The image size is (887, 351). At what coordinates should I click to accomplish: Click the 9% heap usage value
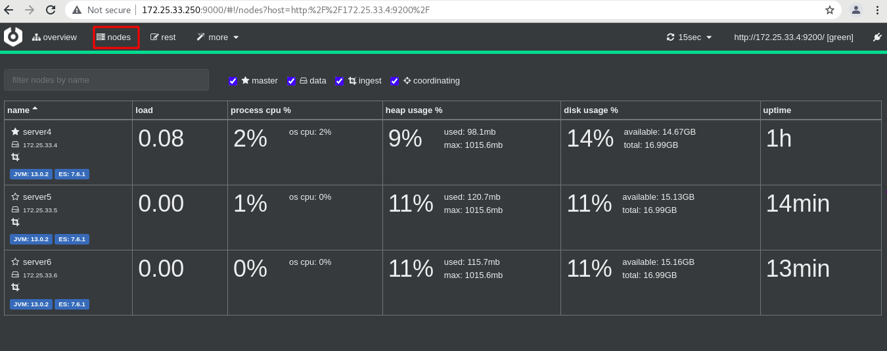405,139
